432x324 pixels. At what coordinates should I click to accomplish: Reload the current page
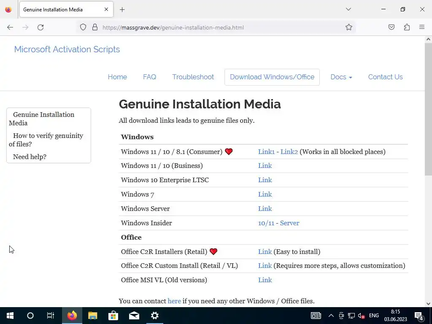(x=40, y=27)
